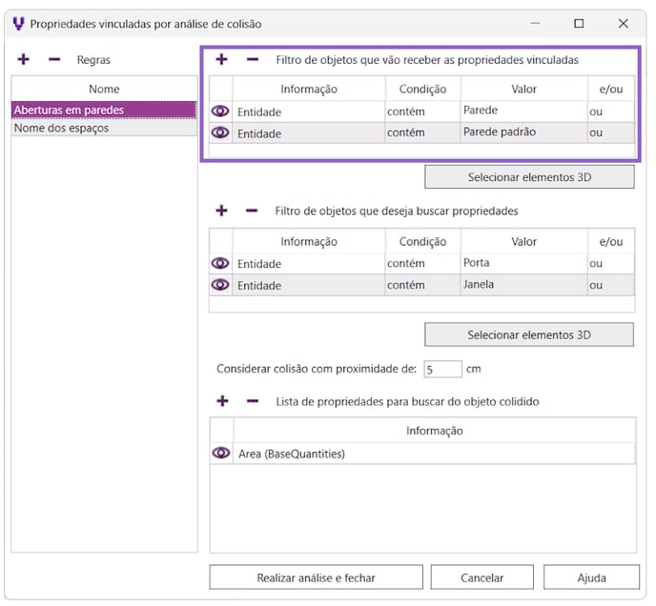Remove selected rule with Regras minus icon
This screenshot has width=656, height=606.
[54, 59]
